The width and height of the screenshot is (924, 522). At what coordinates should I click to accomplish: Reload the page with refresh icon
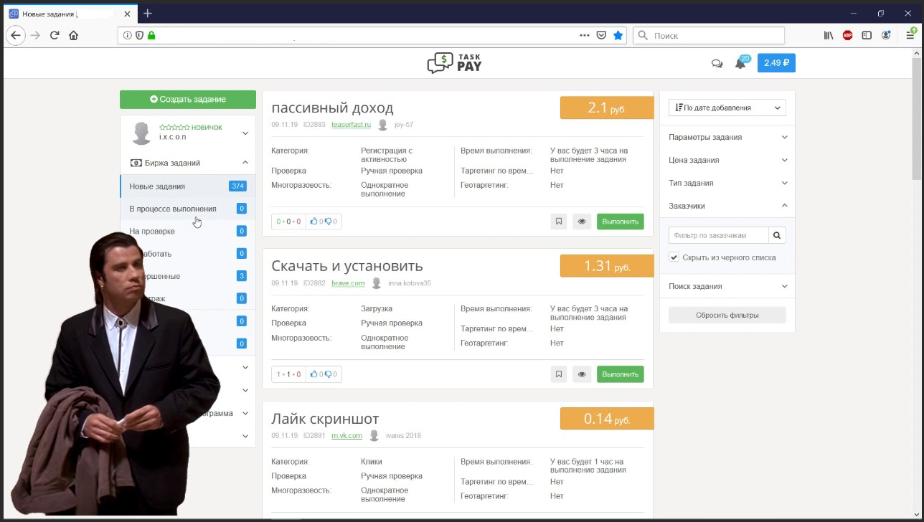pyautogui.click(x=55, y=35)
